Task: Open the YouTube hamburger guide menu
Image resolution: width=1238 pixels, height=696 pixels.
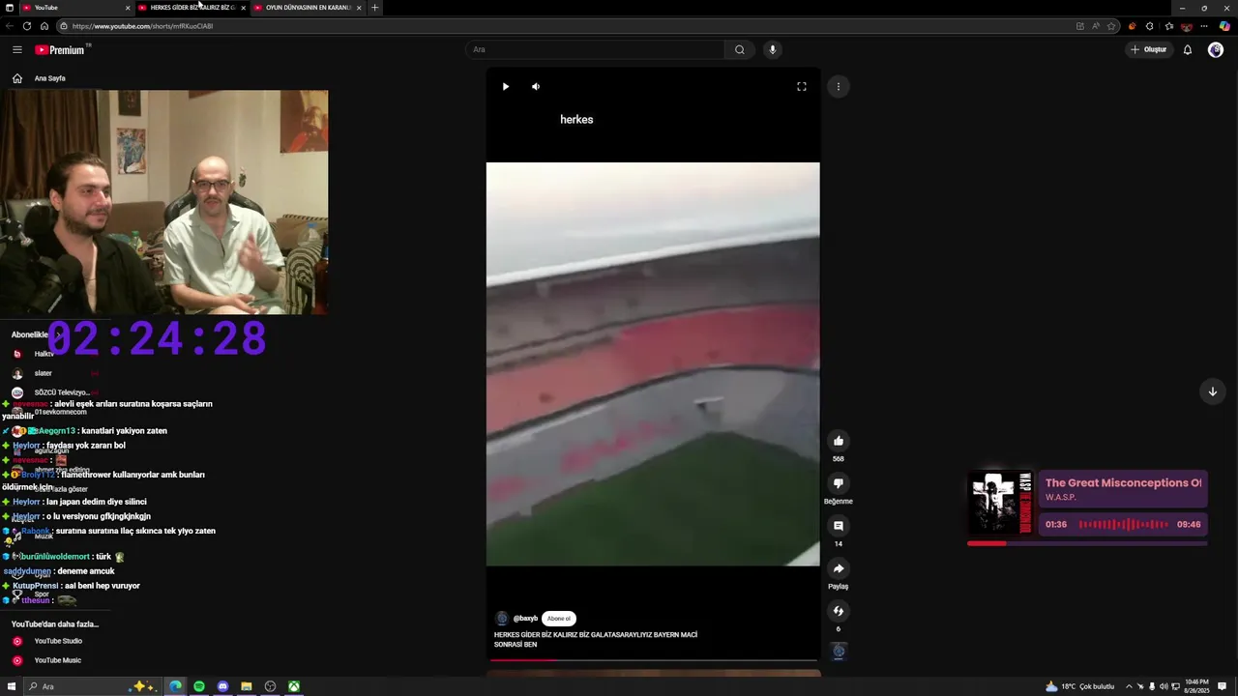Action: click(x=17, y=49)
